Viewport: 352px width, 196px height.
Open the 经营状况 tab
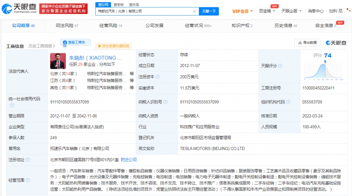coord(198,26)
